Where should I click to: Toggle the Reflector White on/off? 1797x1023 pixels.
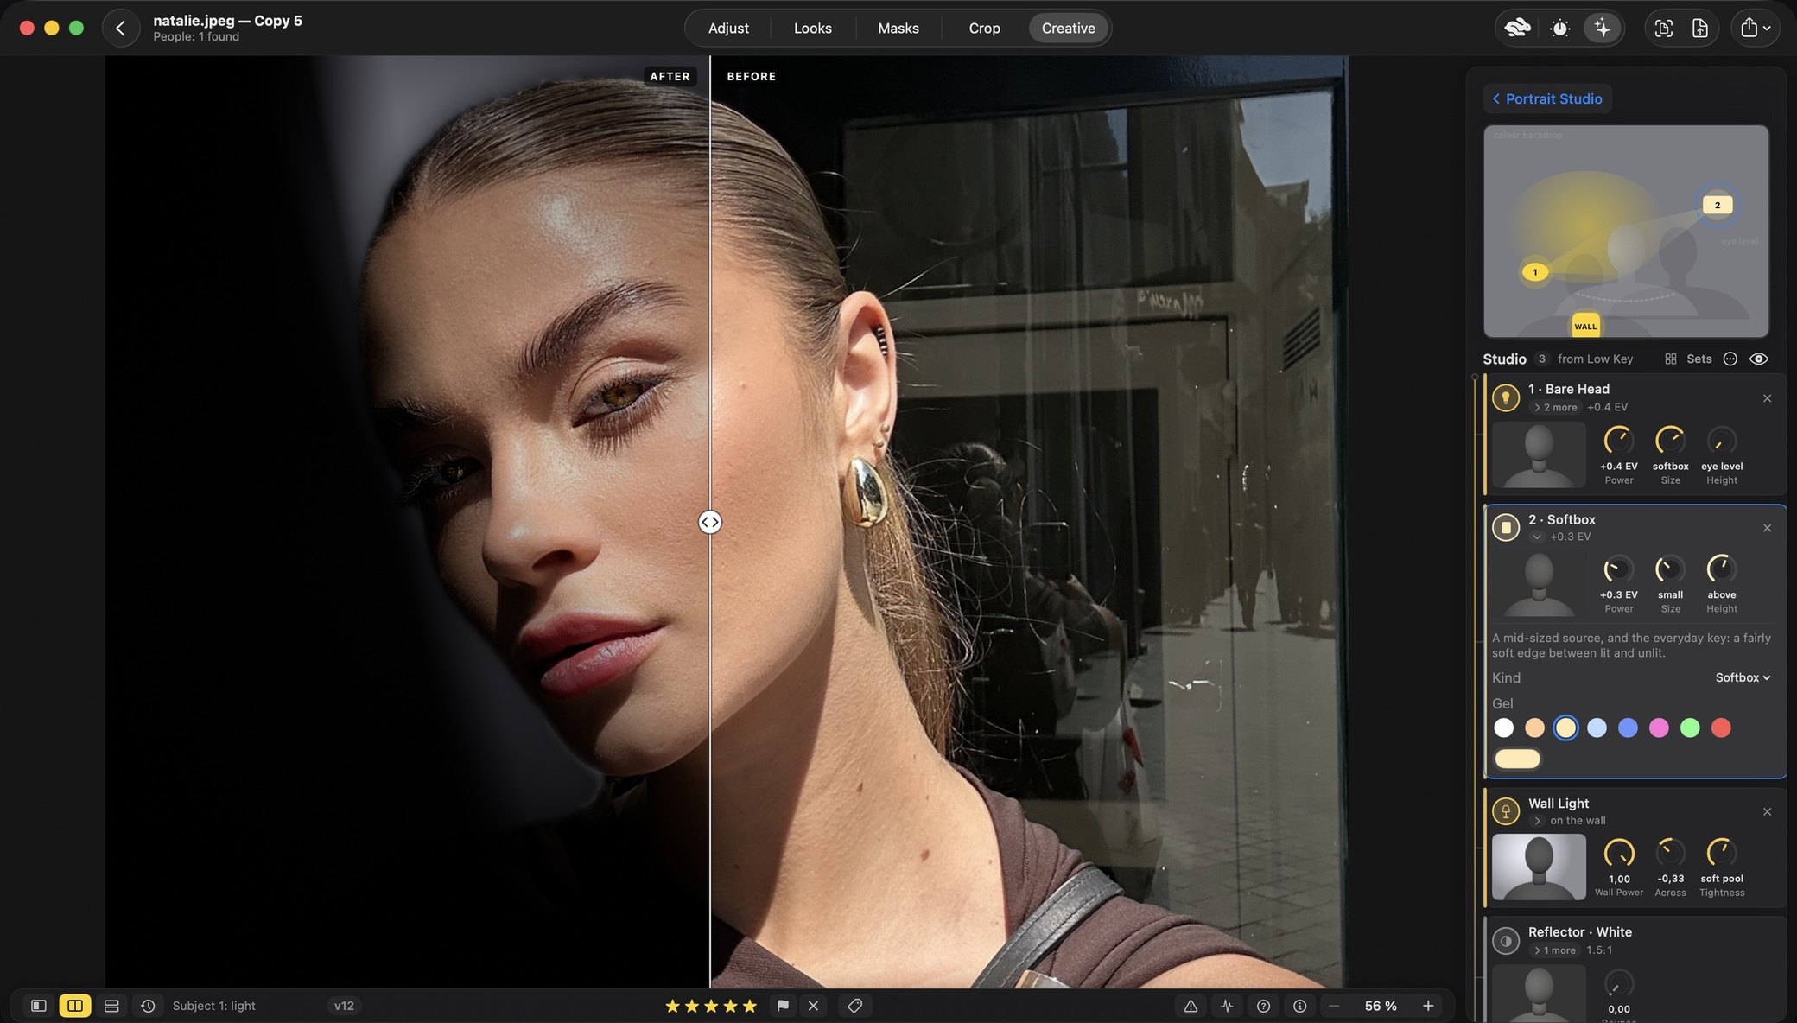[1506, 940]
